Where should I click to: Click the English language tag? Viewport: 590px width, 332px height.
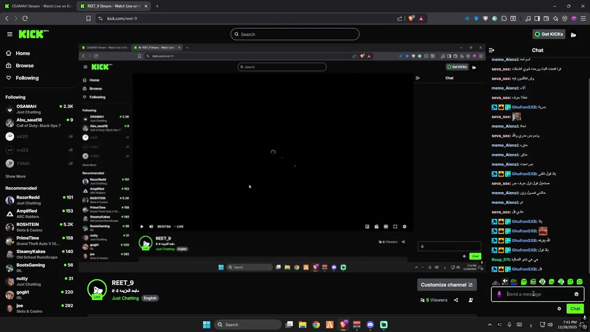coord(150,298)
